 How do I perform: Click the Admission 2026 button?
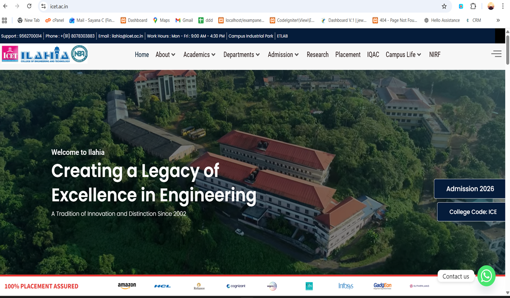[471, 188]
